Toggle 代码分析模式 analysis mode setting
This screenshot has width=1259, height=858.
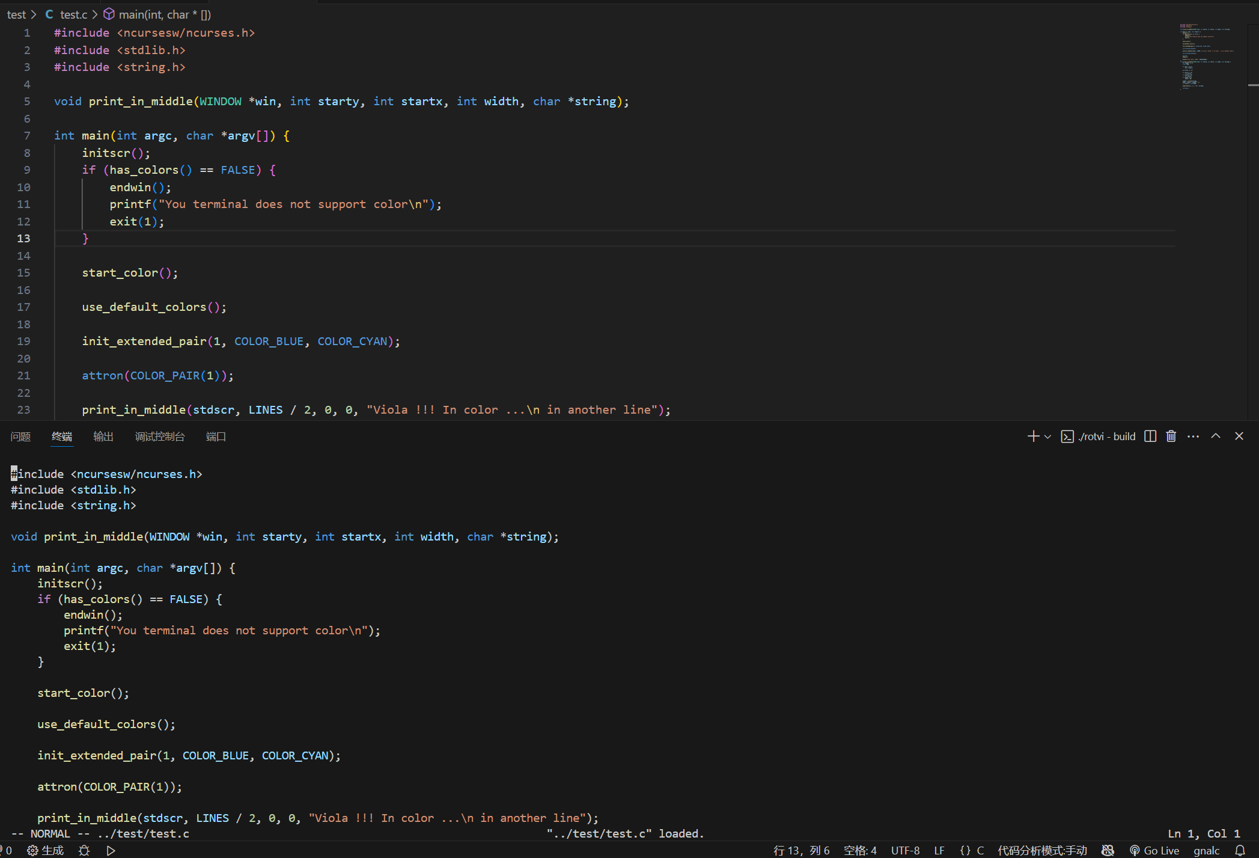(x=1042, y=851)
